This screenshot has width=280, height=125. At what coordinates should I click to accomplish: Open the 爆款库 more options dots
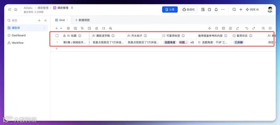point(44,28)
